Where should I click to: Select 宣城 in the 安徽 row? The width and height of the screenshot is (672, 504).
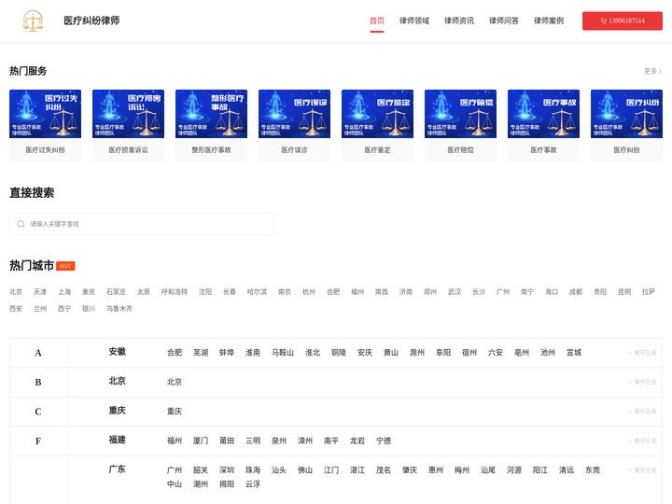click(574, 353)
